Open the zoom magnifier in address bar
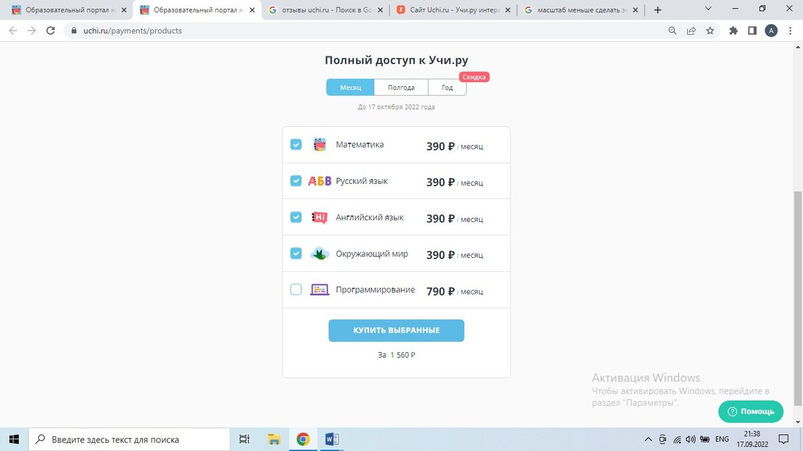Screen dimensions: 803x451 [673, 31]
